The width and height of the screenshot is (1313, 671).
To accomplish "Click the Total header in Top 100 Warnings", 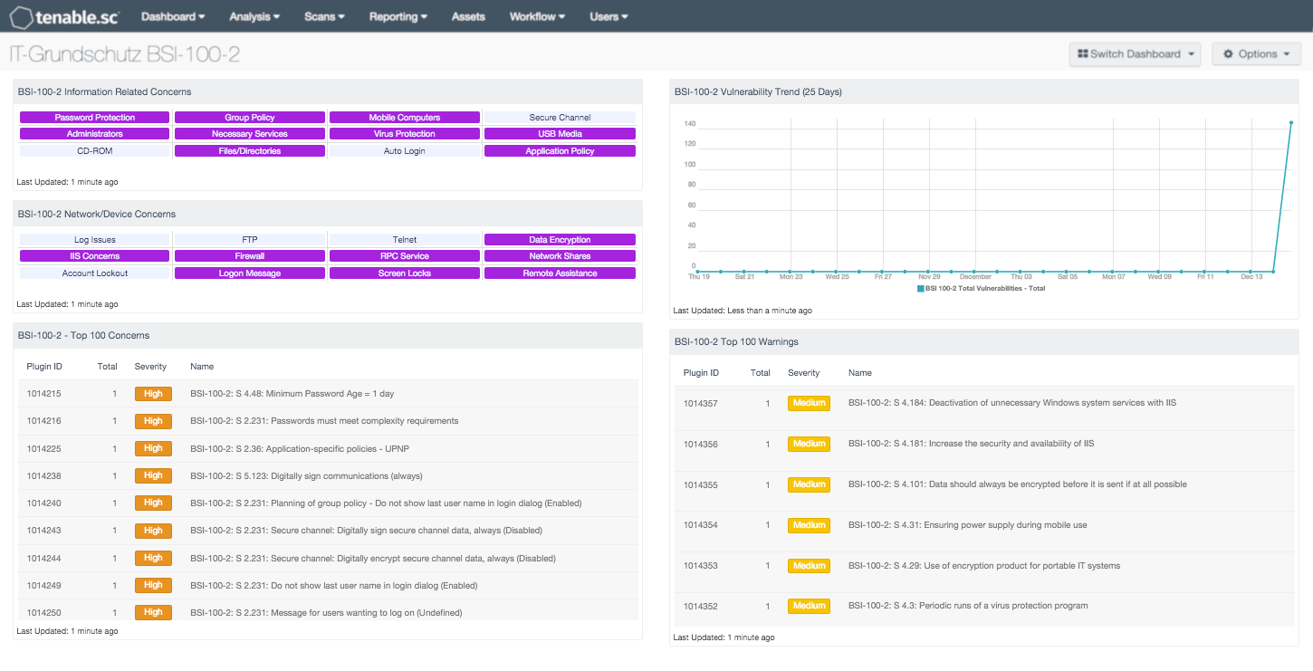I will coord(761,373).
